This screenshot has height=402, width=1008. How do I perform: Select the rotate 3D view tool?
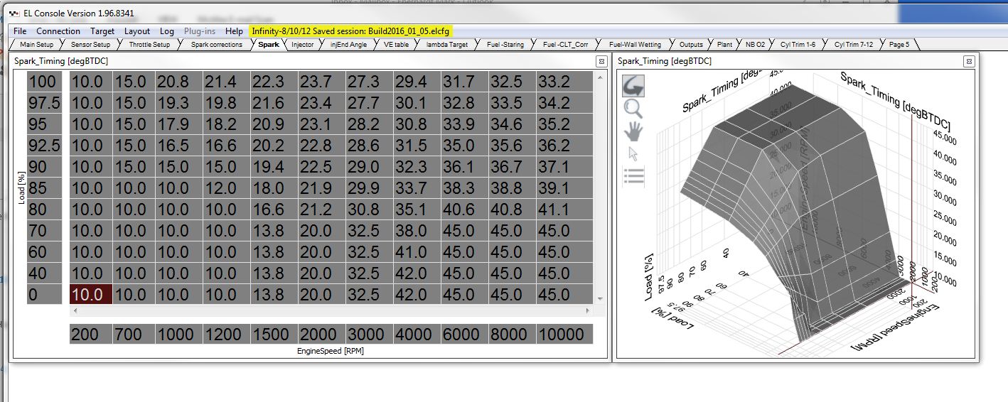coord(633,86)
